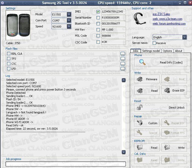Browse for BIN, CLA flash file
Viewport: 192px width, 168px height.
point(123,54)
